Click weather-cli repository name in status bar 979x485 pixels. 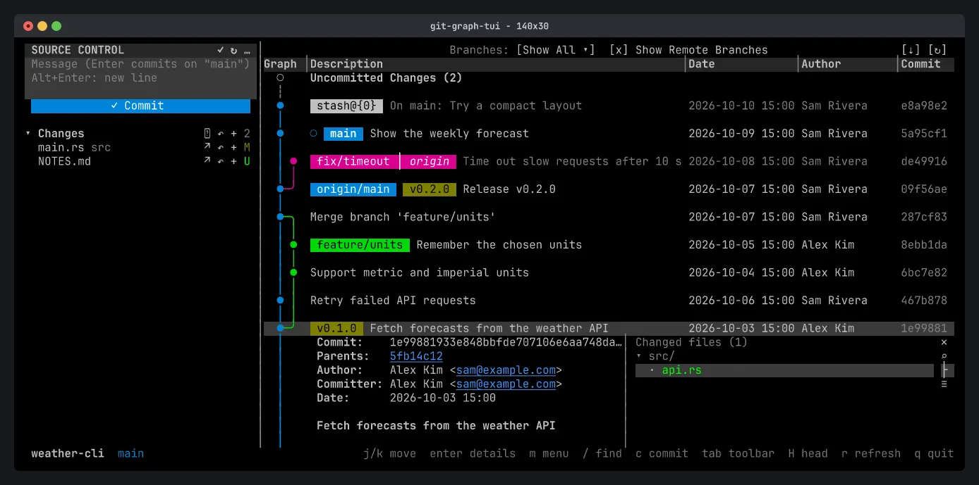tap(68, 453)
